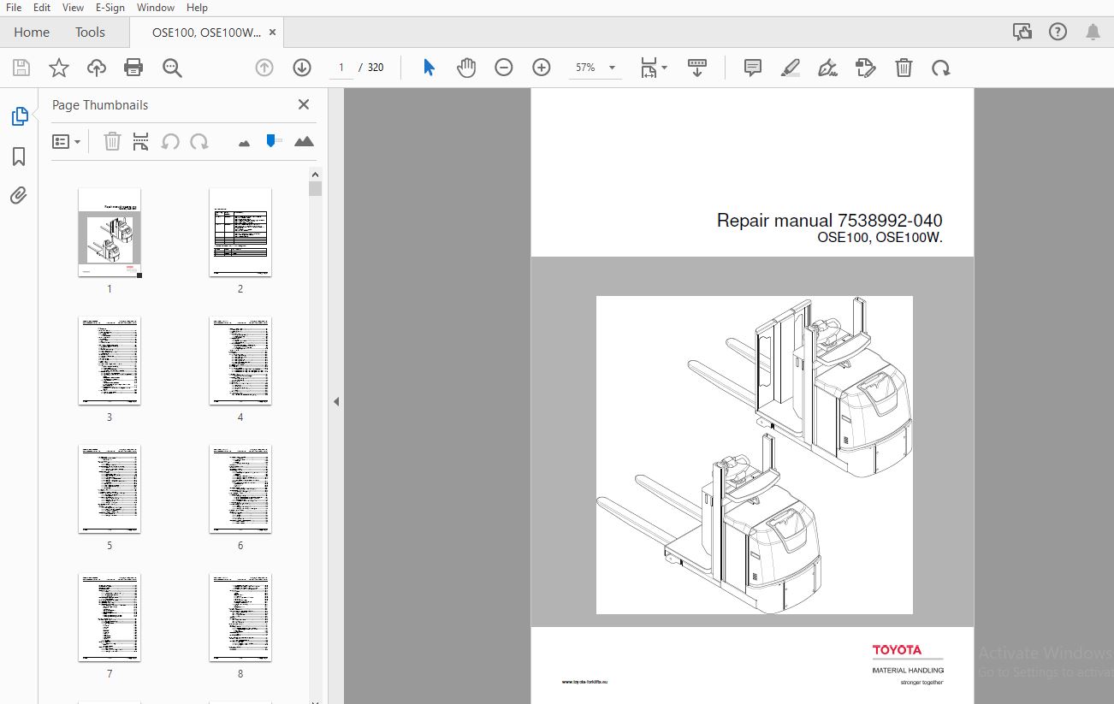Image resolution: width=1114 pixels, height=704 pixels.
Task: Print the document
Action: [x=133, y=68]
